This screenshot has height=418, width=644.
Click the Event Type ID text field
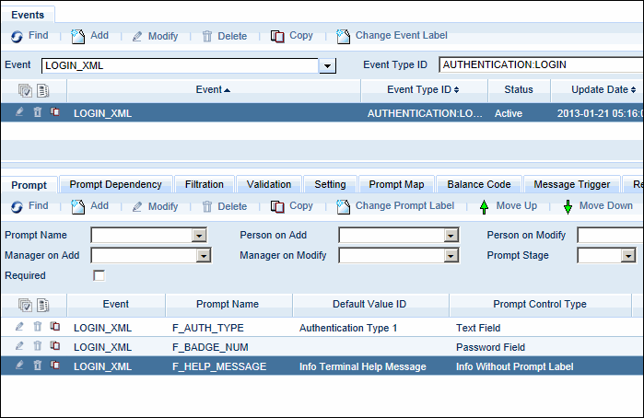[540, 65]
